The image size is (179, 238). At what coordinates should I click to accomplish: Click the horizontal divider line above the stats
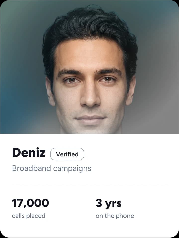click(90, 185)
